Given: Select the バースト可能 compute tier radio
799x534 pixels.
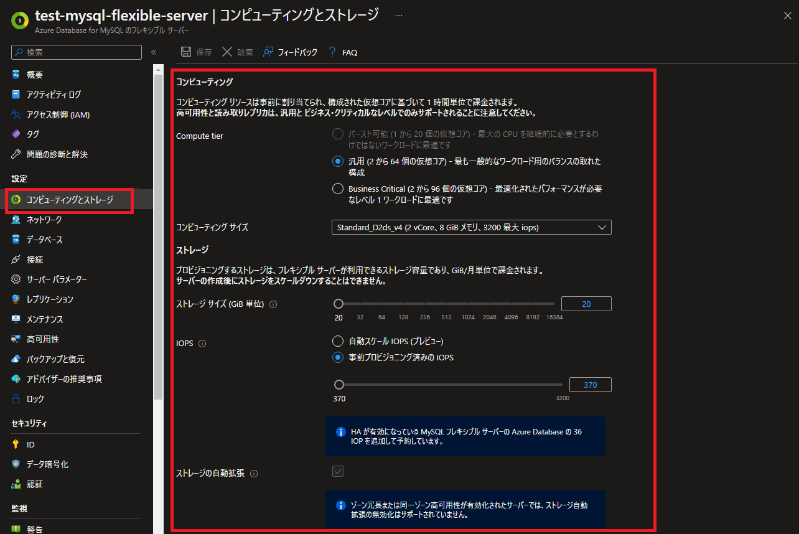Looking at the screenshot, I should [337, 134].
